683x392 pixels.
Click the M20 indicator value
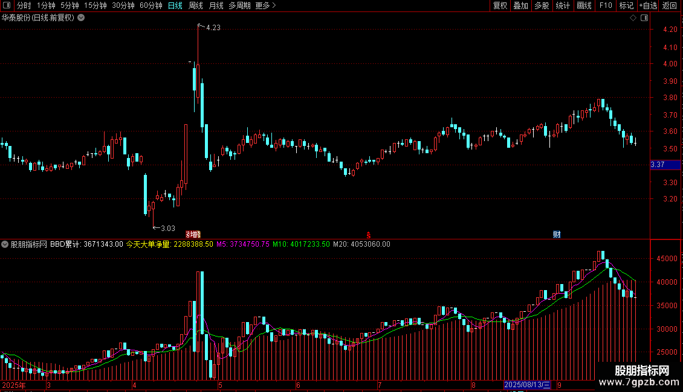[x=361, y=244]
